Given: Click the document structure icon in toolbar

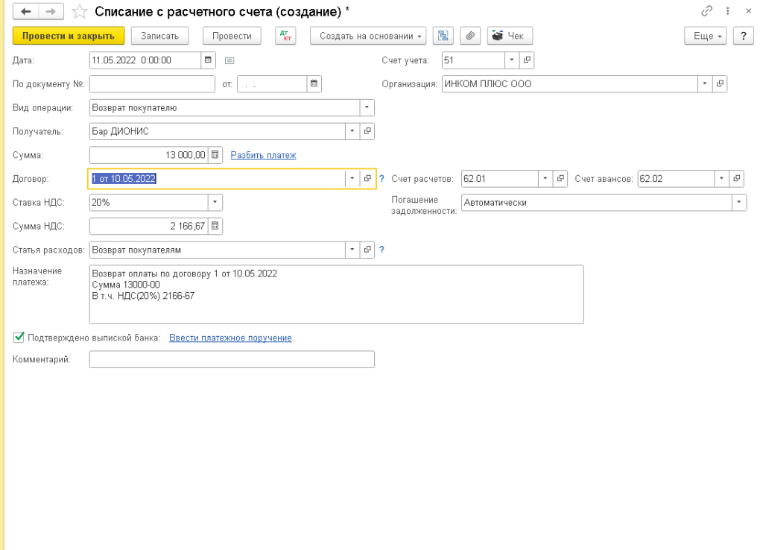Looking at the screenshot, I should pyautogui.click(x=443, y=36).
